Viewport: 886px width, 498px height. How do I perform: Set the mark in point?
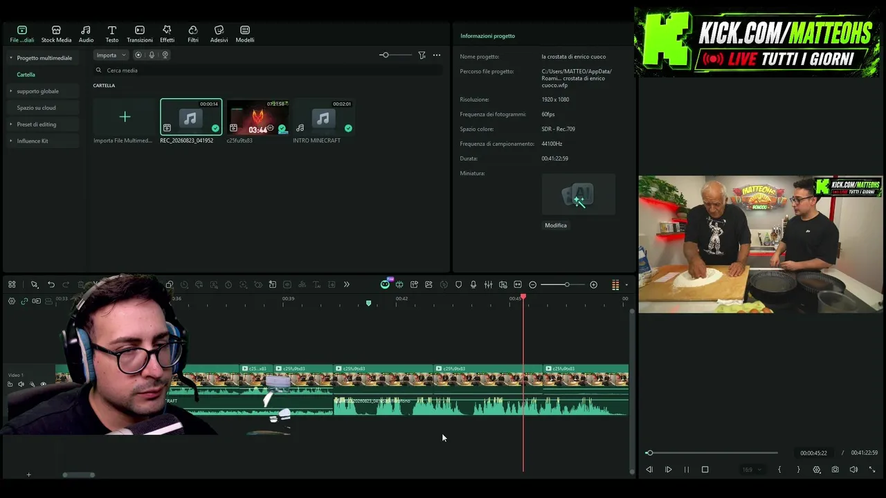point(779,470)
